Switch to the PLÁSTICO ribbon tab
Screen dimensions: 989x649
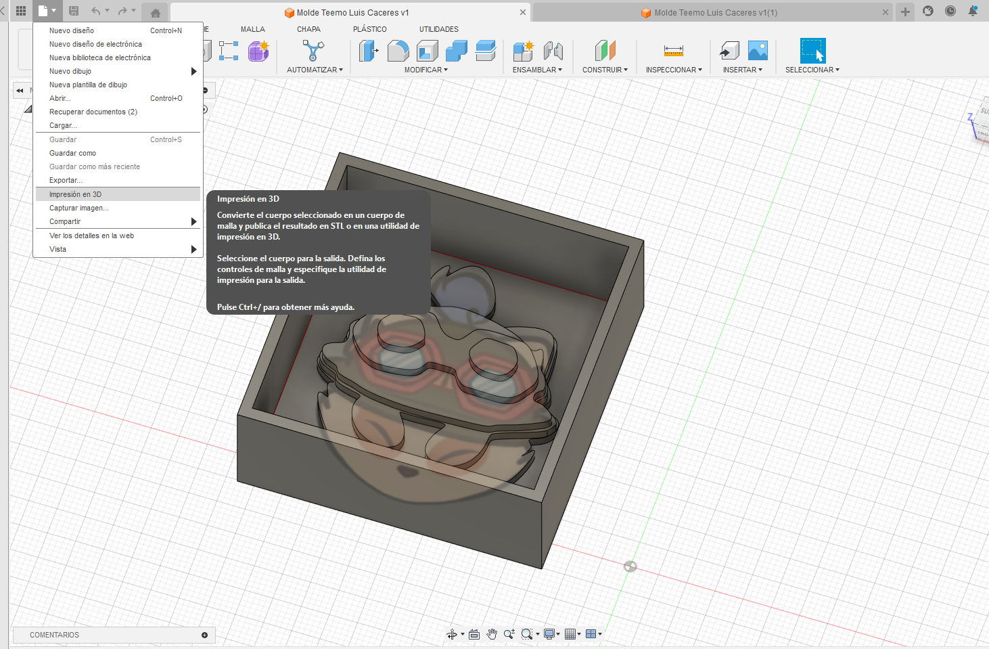click(x=370, y=29)
